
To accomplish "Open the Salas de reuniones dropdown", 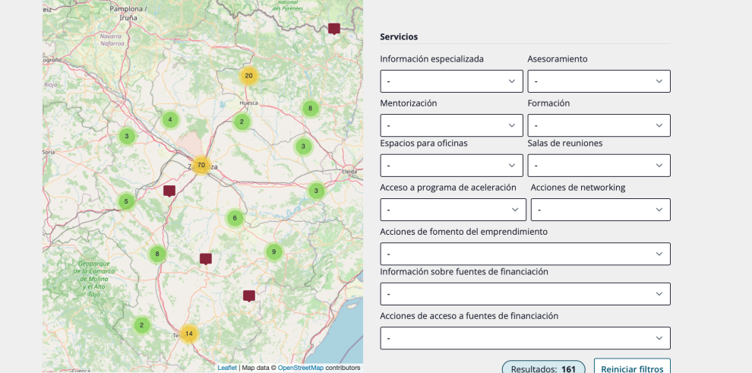I will tap(599, 166).
